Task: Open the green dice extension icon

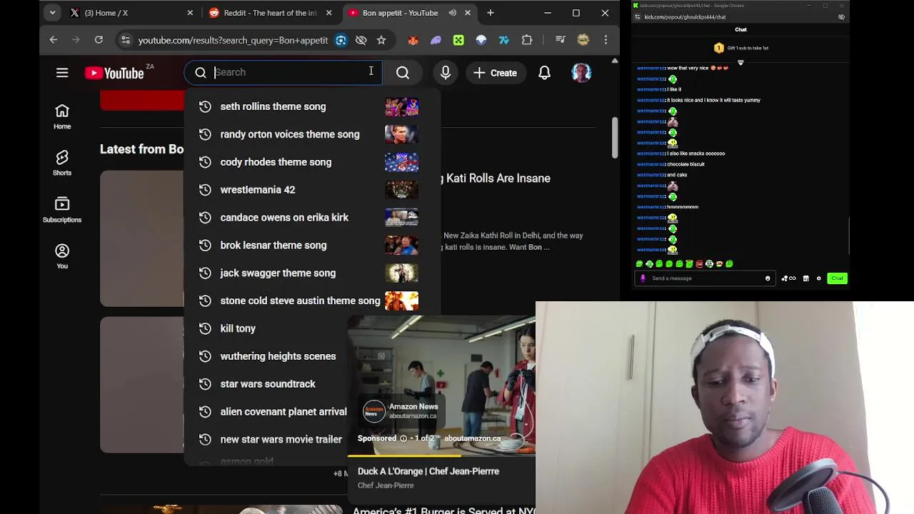Action: point(458,40)
